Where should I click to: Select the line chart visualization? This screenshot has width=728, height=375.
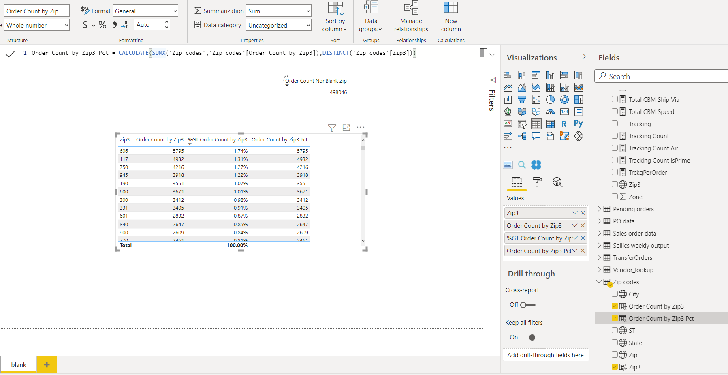point(508,87)
